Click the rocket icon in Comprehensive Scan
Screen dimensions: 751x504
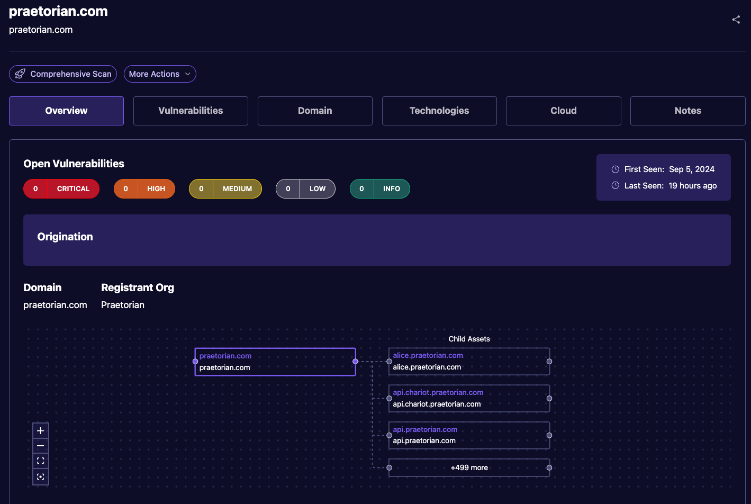coord(20,74)
